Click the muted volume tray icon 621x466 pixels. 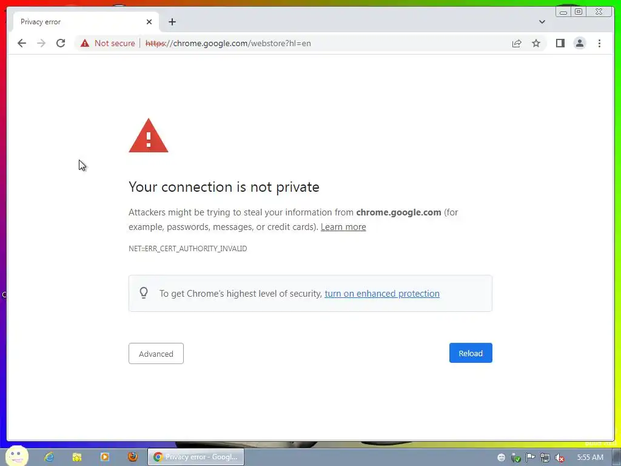[x=560, y=458]
